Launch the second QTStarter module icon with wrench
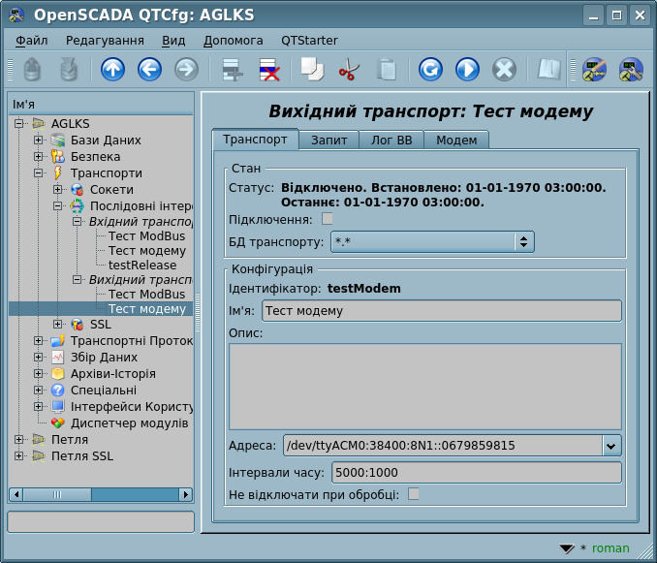Image resolution: width=657 pixels, height=563 pixels. (x=631, y=70)
